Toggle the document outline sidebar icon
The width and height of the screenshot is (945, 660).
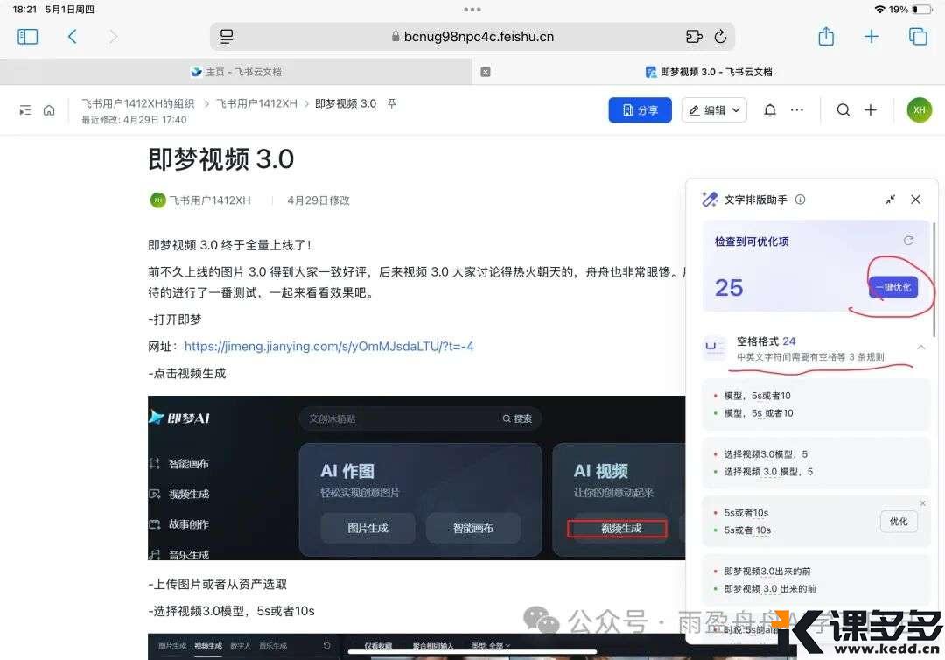tap(24, 110)
